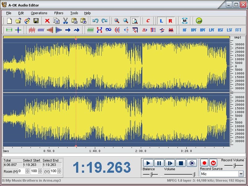Click the 2:30.0 mark on the timeline
The height and width of the screenshot is (186, 248).
coord(141,151)
